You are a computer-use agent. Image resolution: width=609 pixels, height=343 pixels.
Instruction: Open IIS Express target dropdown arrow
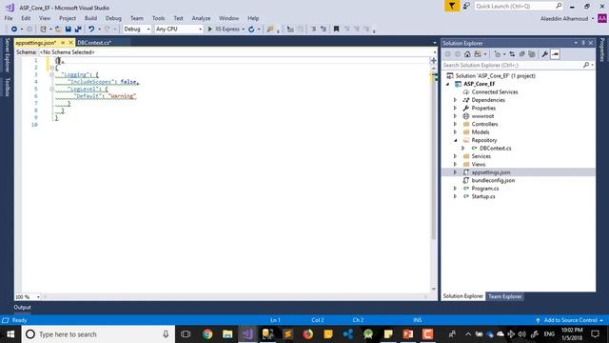tap(244, 30)
